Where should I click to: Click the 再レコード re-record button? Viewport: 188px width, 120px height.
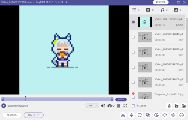click(x=34, y=115)
